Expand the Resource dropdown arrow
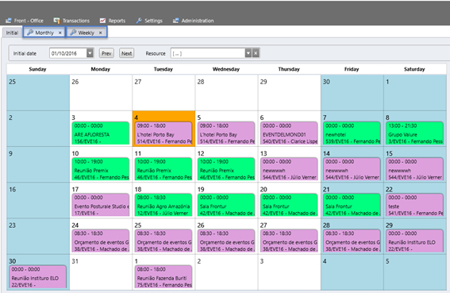The height and width of the screenshot is (293, 450). 248,53
